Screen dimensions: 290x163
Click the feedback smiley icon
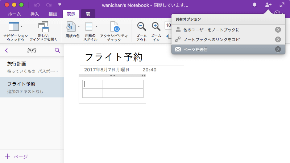(x=277, y=13)
